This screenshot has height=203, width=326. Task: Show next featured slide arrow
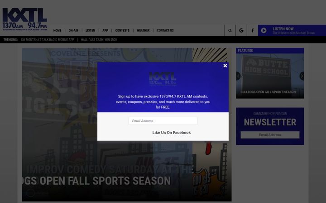click(x=302, y=76)
